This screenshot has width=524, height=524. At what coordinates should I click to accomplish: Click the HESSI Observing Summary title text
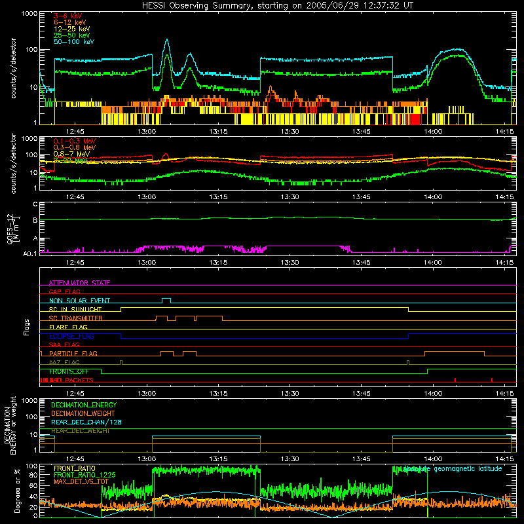[x=277, y=5]
